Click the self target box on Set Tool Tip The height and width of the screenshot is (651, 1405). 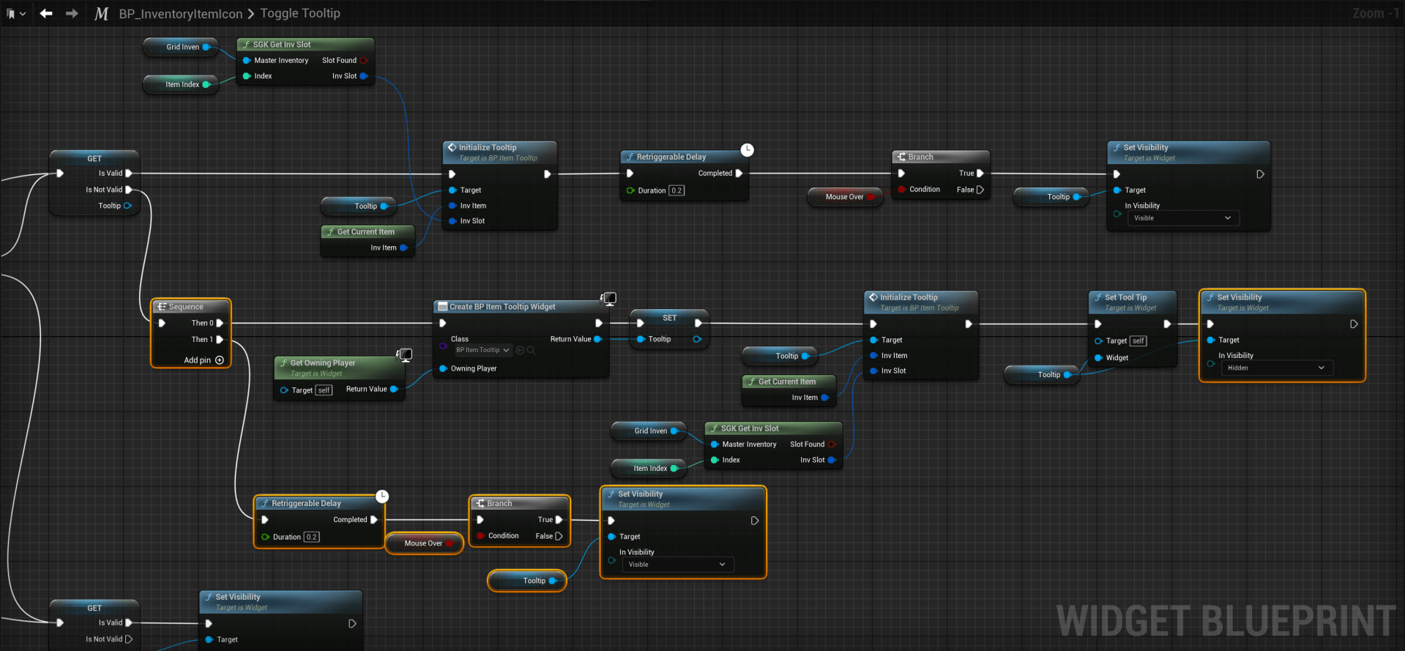tap(1138, 341)
